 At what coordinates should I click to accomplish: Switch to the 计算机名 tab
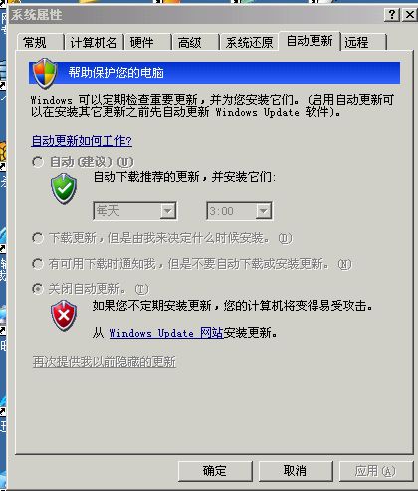pos(94,42)
